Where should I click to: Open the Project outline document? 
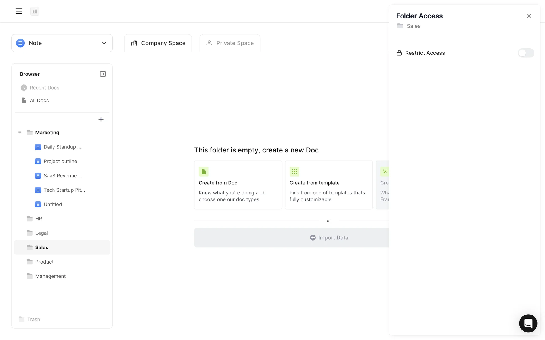click(60, 161)
